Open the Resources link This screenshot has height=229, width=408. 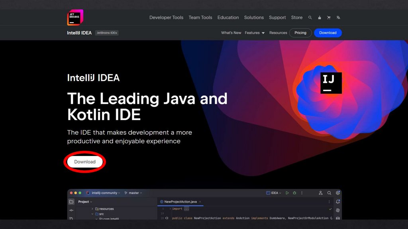278,33
